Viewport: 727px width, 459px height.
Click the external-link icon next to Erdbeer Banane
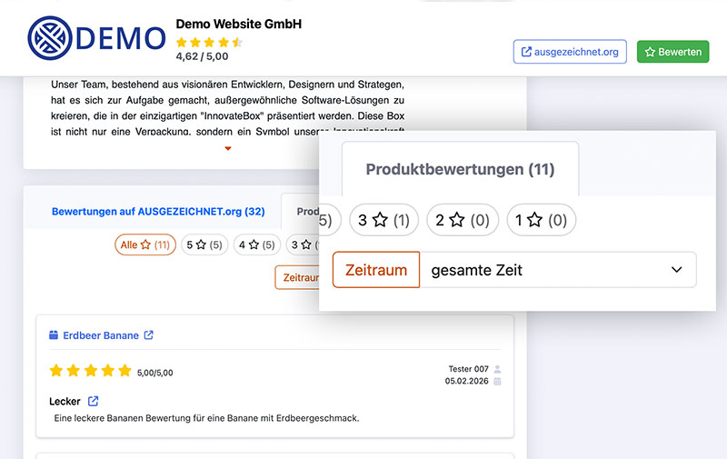click(x=149, y=335)
